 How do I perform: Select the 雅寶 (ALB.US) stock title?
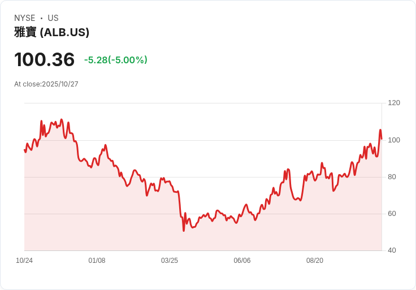(x=51, y=33)
